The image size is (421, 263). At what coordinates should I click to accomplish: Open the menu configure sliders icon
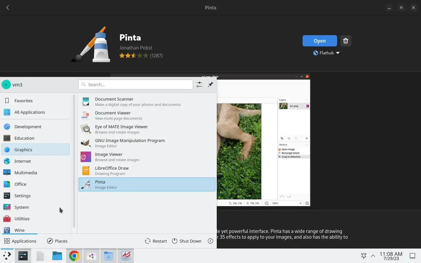tap(199, 84)
